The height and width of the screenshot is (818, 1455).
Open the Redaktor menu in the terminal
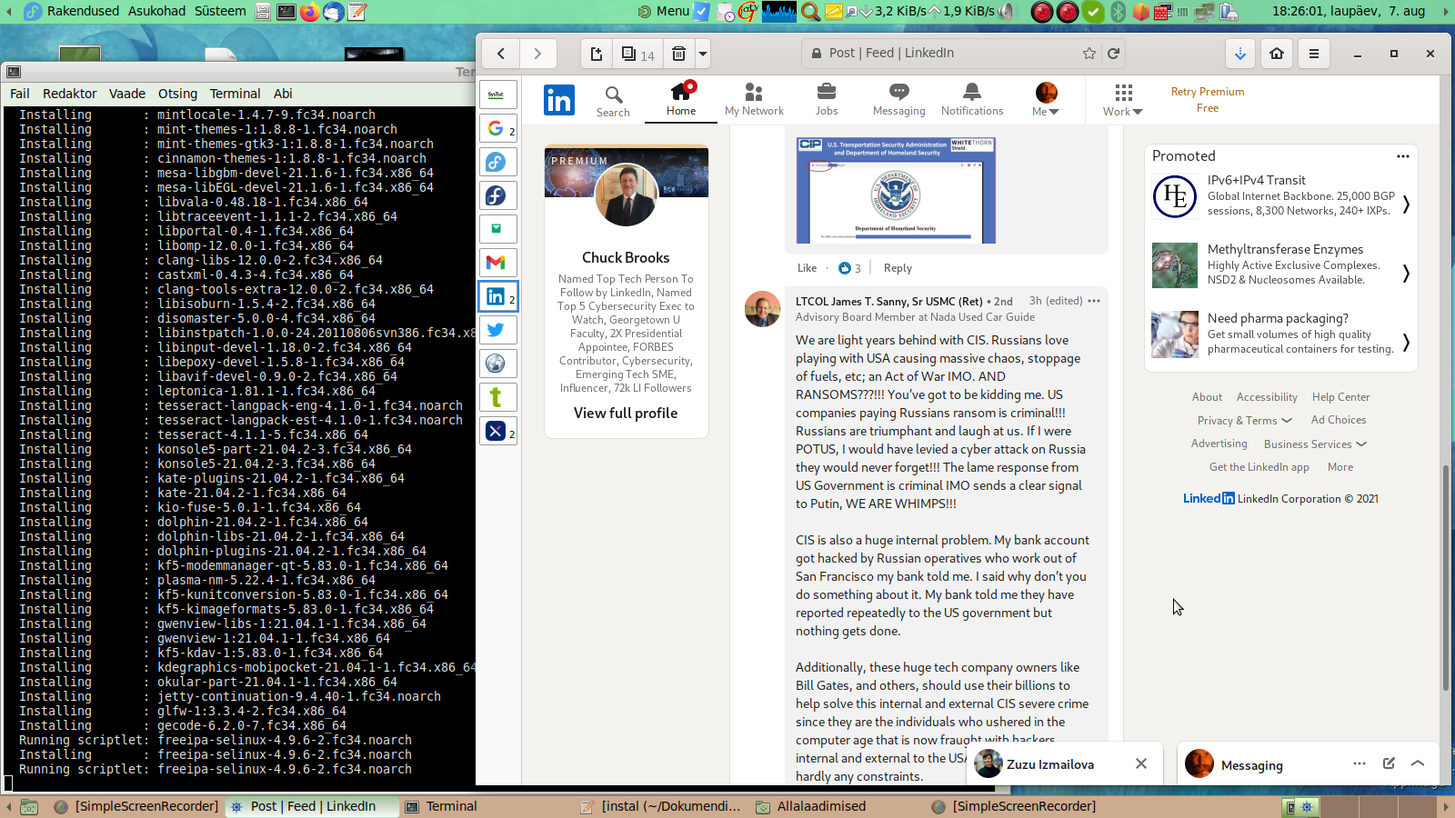69,94
